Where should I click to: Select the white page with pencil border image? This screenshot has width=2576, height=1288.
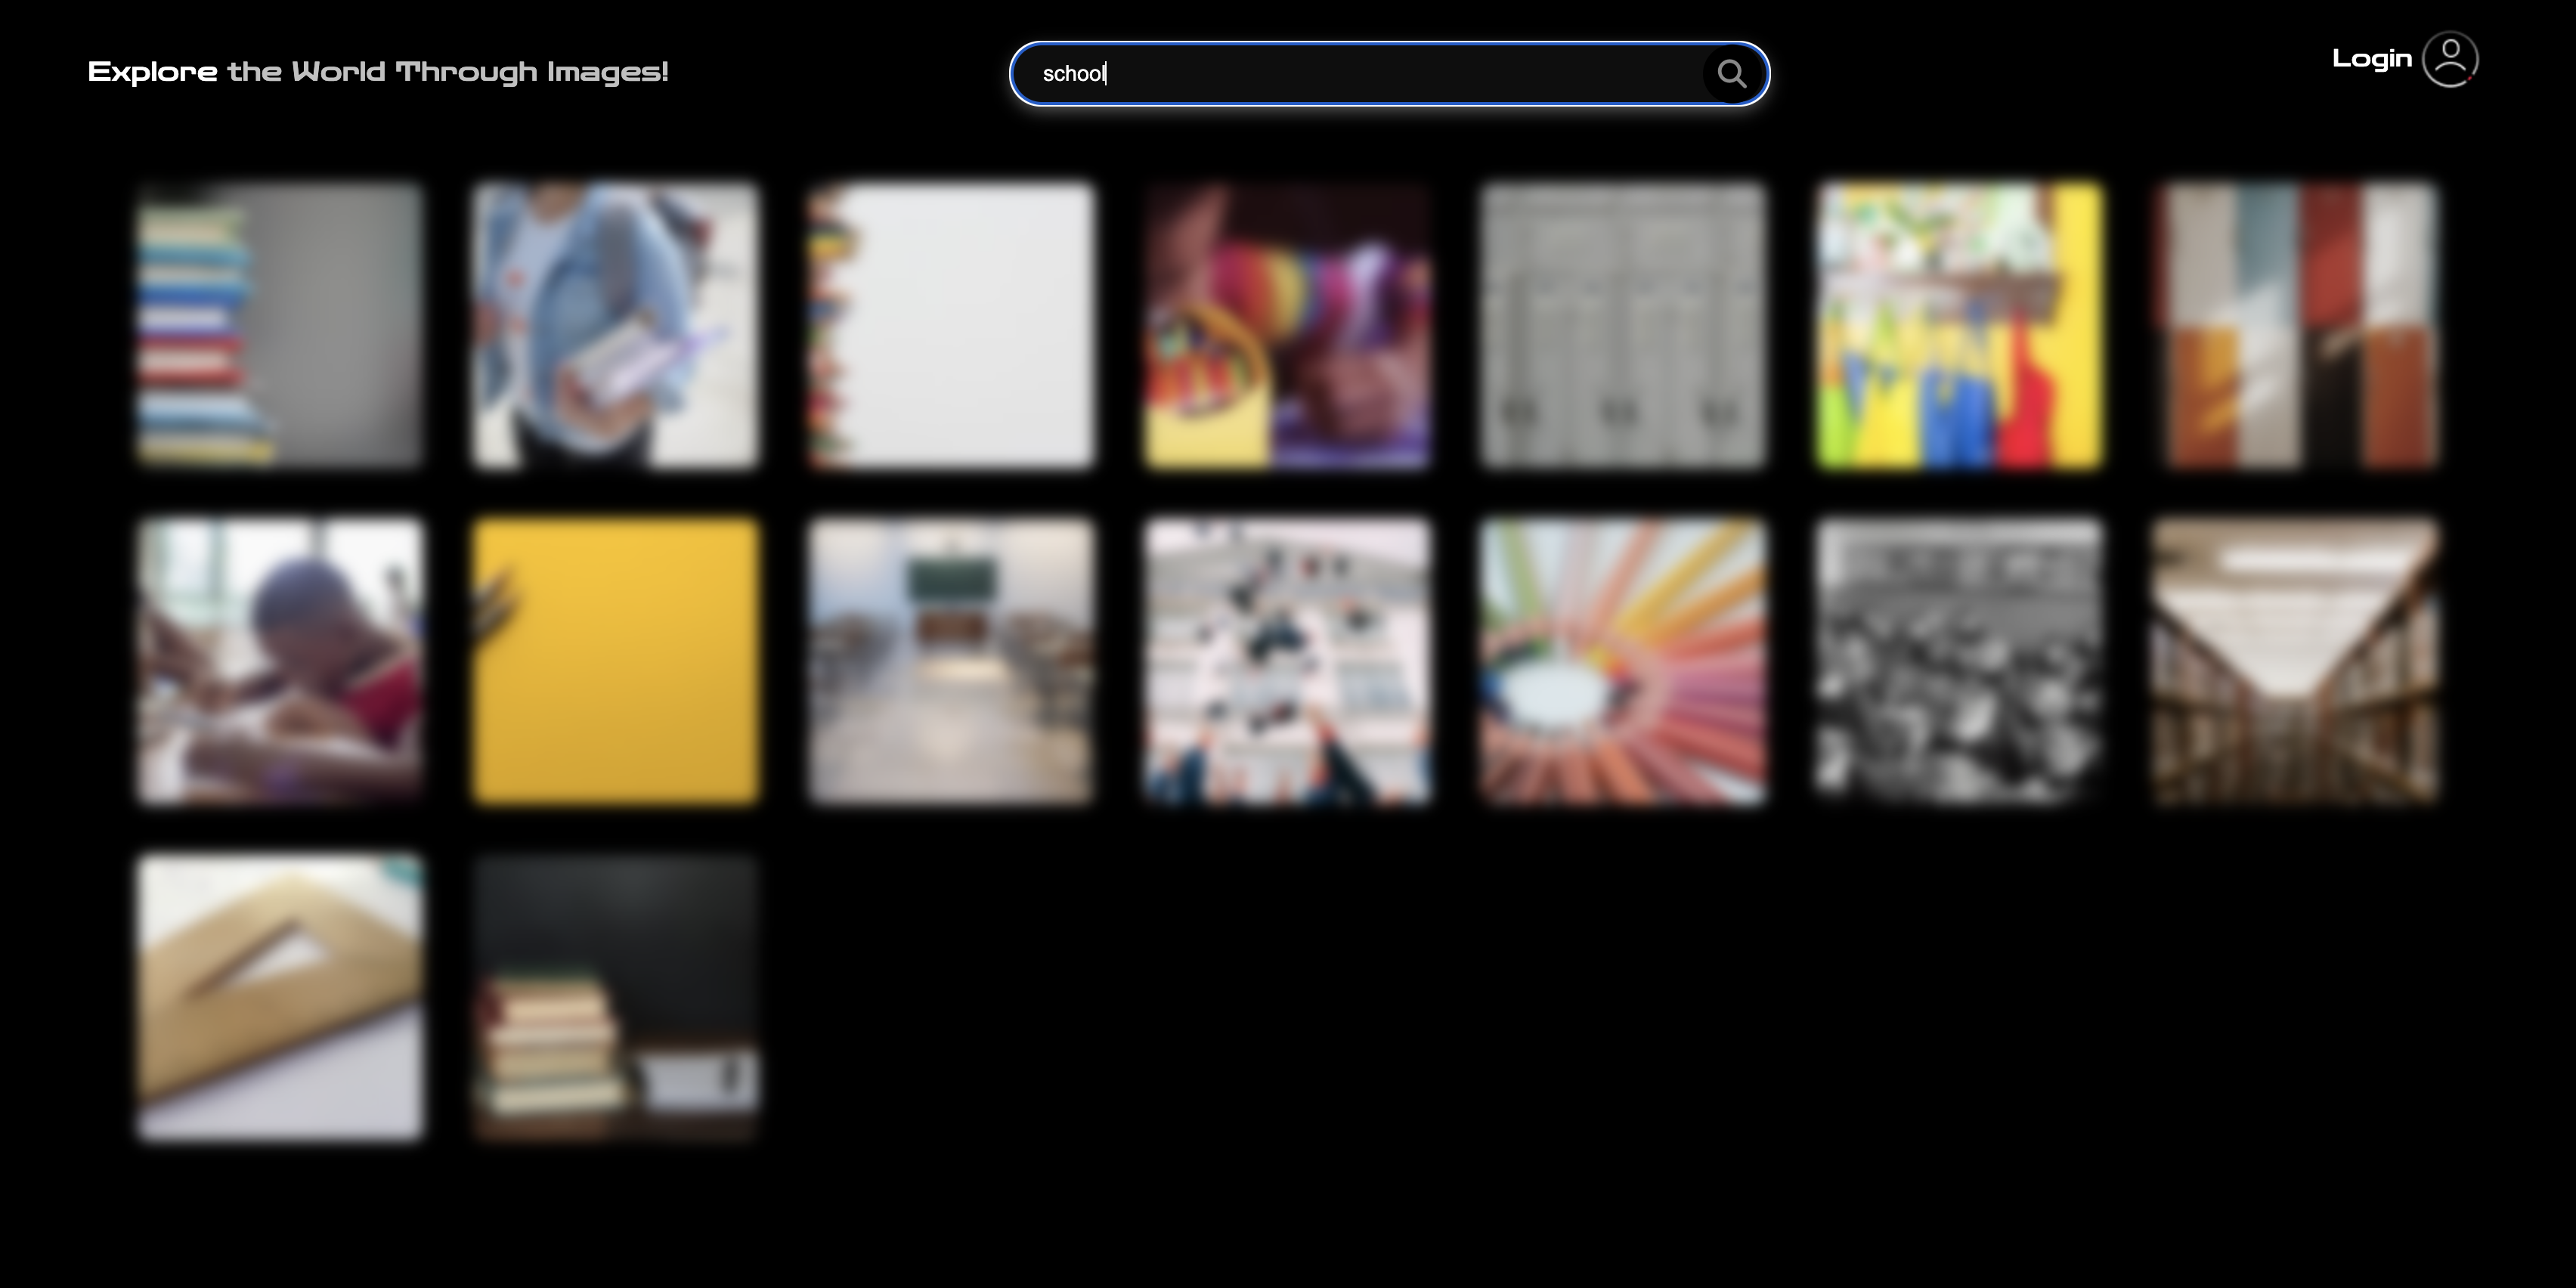coord(952,325)
